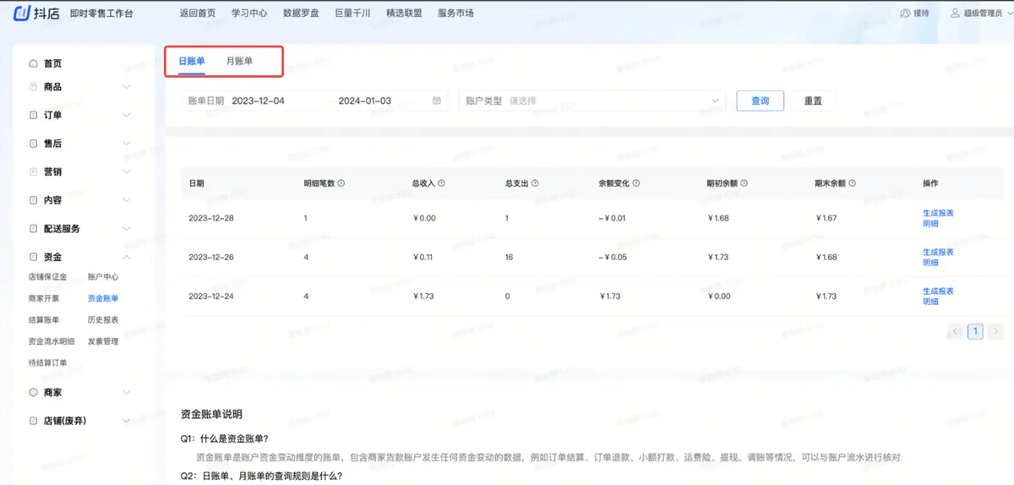
Task: Click help icon next to 余额变化
Action: 635,183
